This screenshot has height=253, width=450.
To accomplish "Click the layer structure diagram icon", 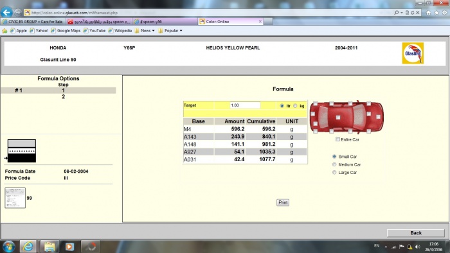I will [21, 151].
